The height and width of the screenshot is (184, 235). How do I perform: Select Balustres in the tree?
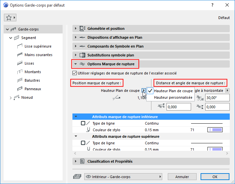coord(32,80)
